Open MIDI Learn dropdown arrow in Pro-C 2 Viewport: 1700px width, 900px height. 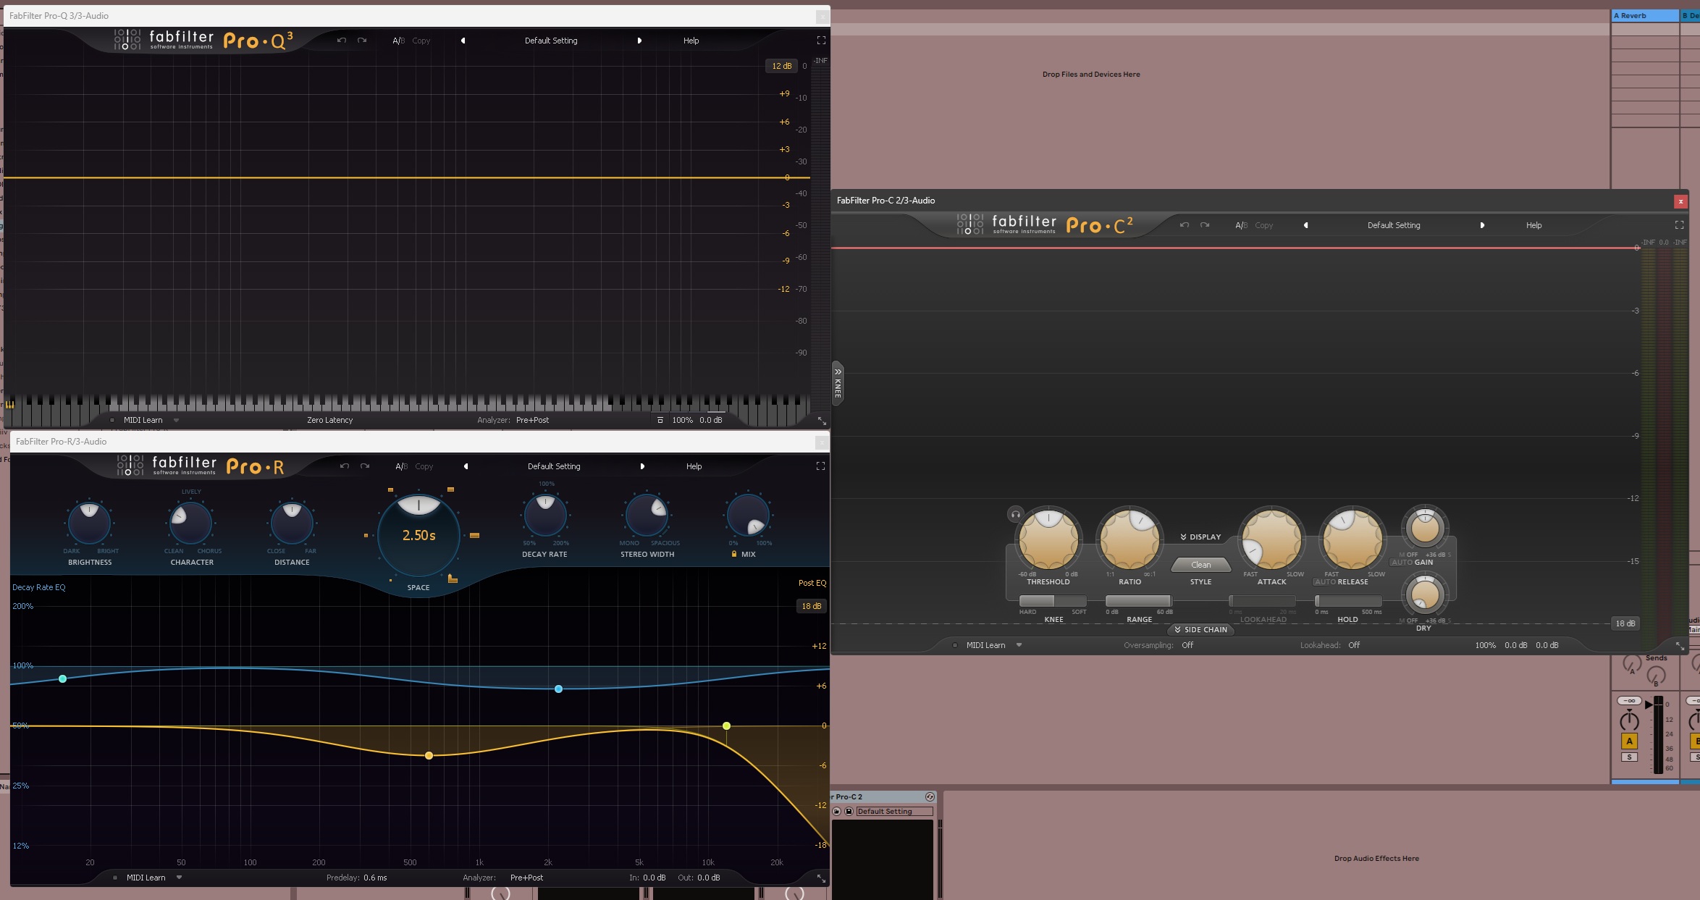click(x=1019, y=645)
